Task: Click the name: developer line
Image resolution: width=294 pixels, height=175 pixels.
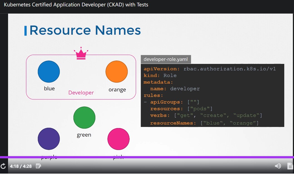Action: (x=175, y=89)
